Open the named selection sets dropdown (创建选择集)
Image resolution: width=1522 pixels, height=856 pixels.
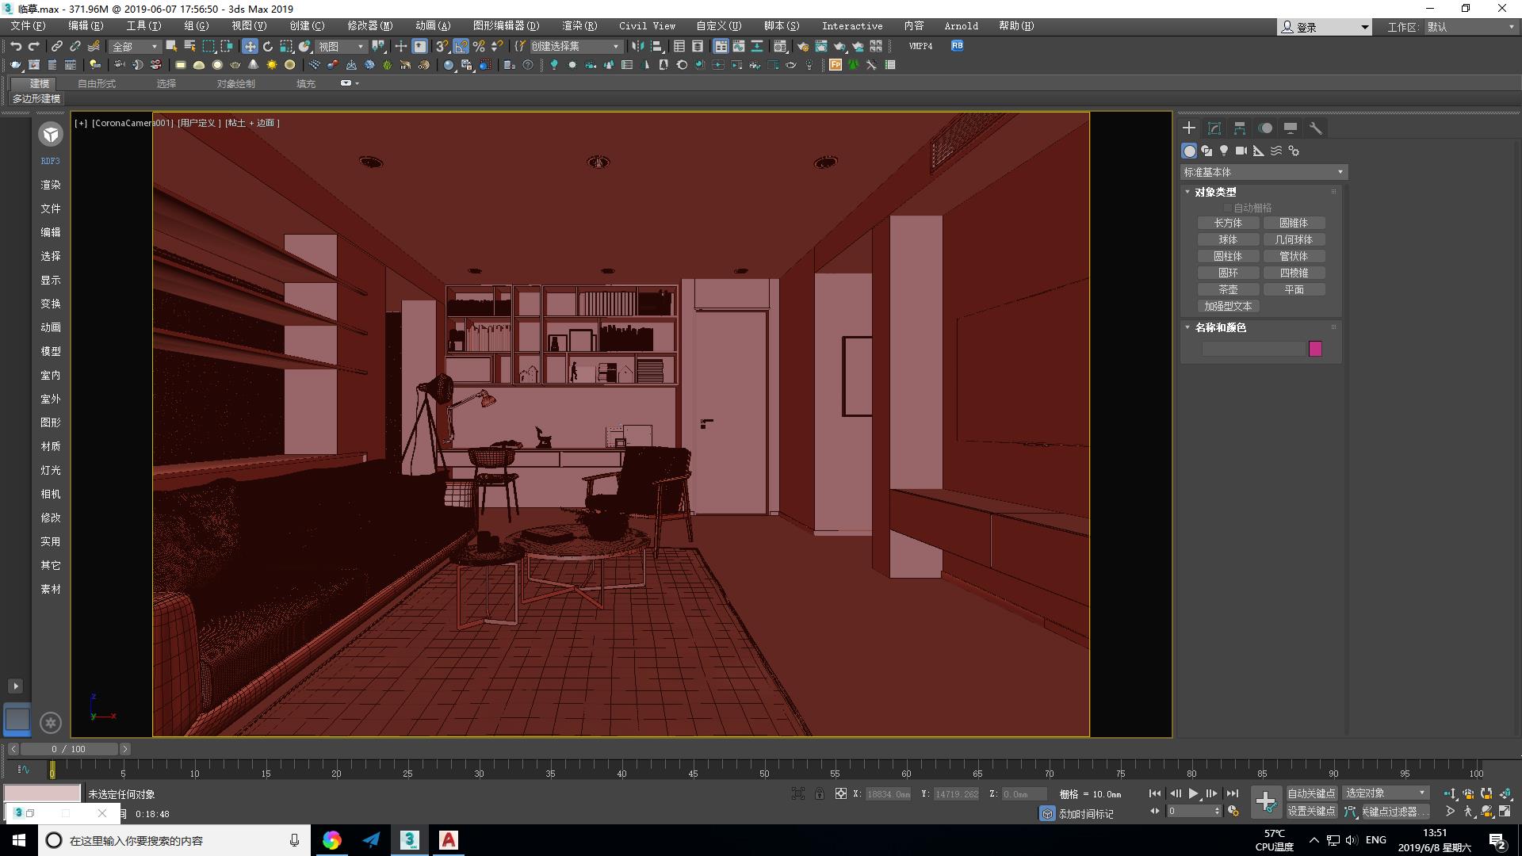click(575, 47)
